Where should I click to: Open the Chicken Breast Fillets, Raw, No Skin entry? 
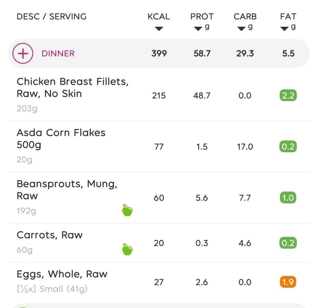(159, 95)
